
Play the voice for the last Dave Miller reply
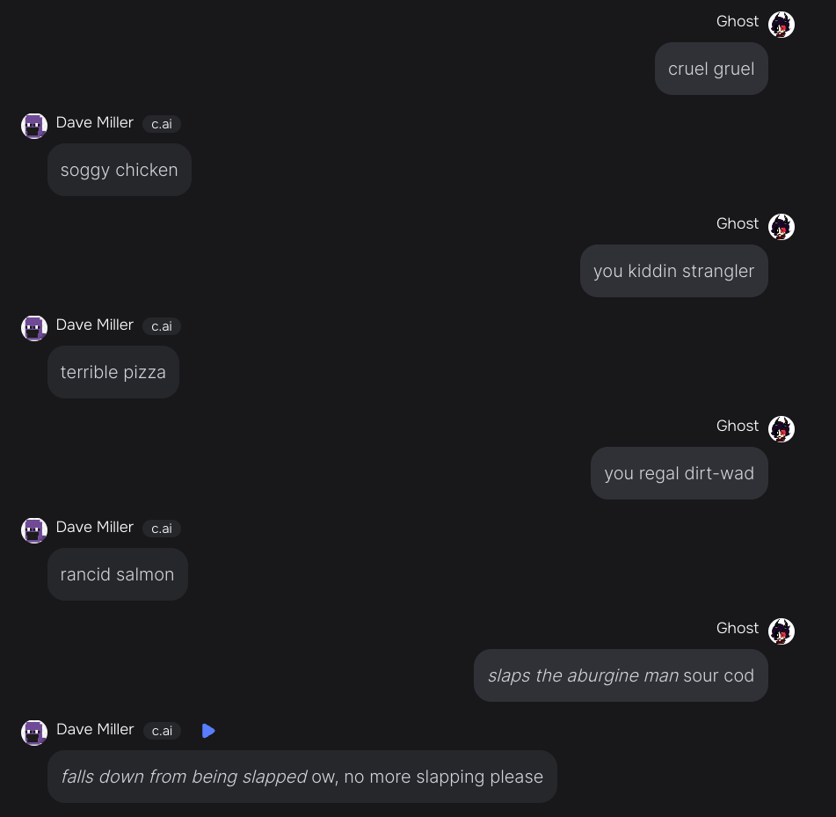click(208, 731)
